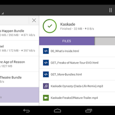115x115 pixels.
Task: Open file GET_More-Bundles.html
Action: pos(77,74)
